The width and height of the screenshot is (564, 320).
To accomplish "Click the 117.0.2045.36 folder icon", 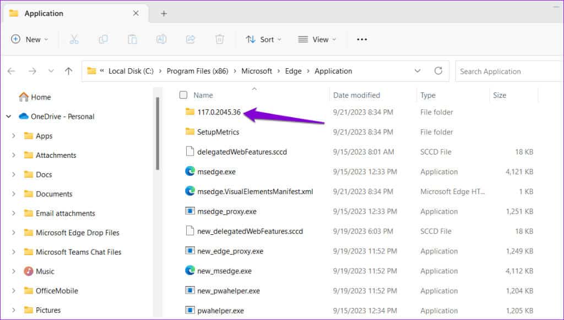I will point(190,112).
